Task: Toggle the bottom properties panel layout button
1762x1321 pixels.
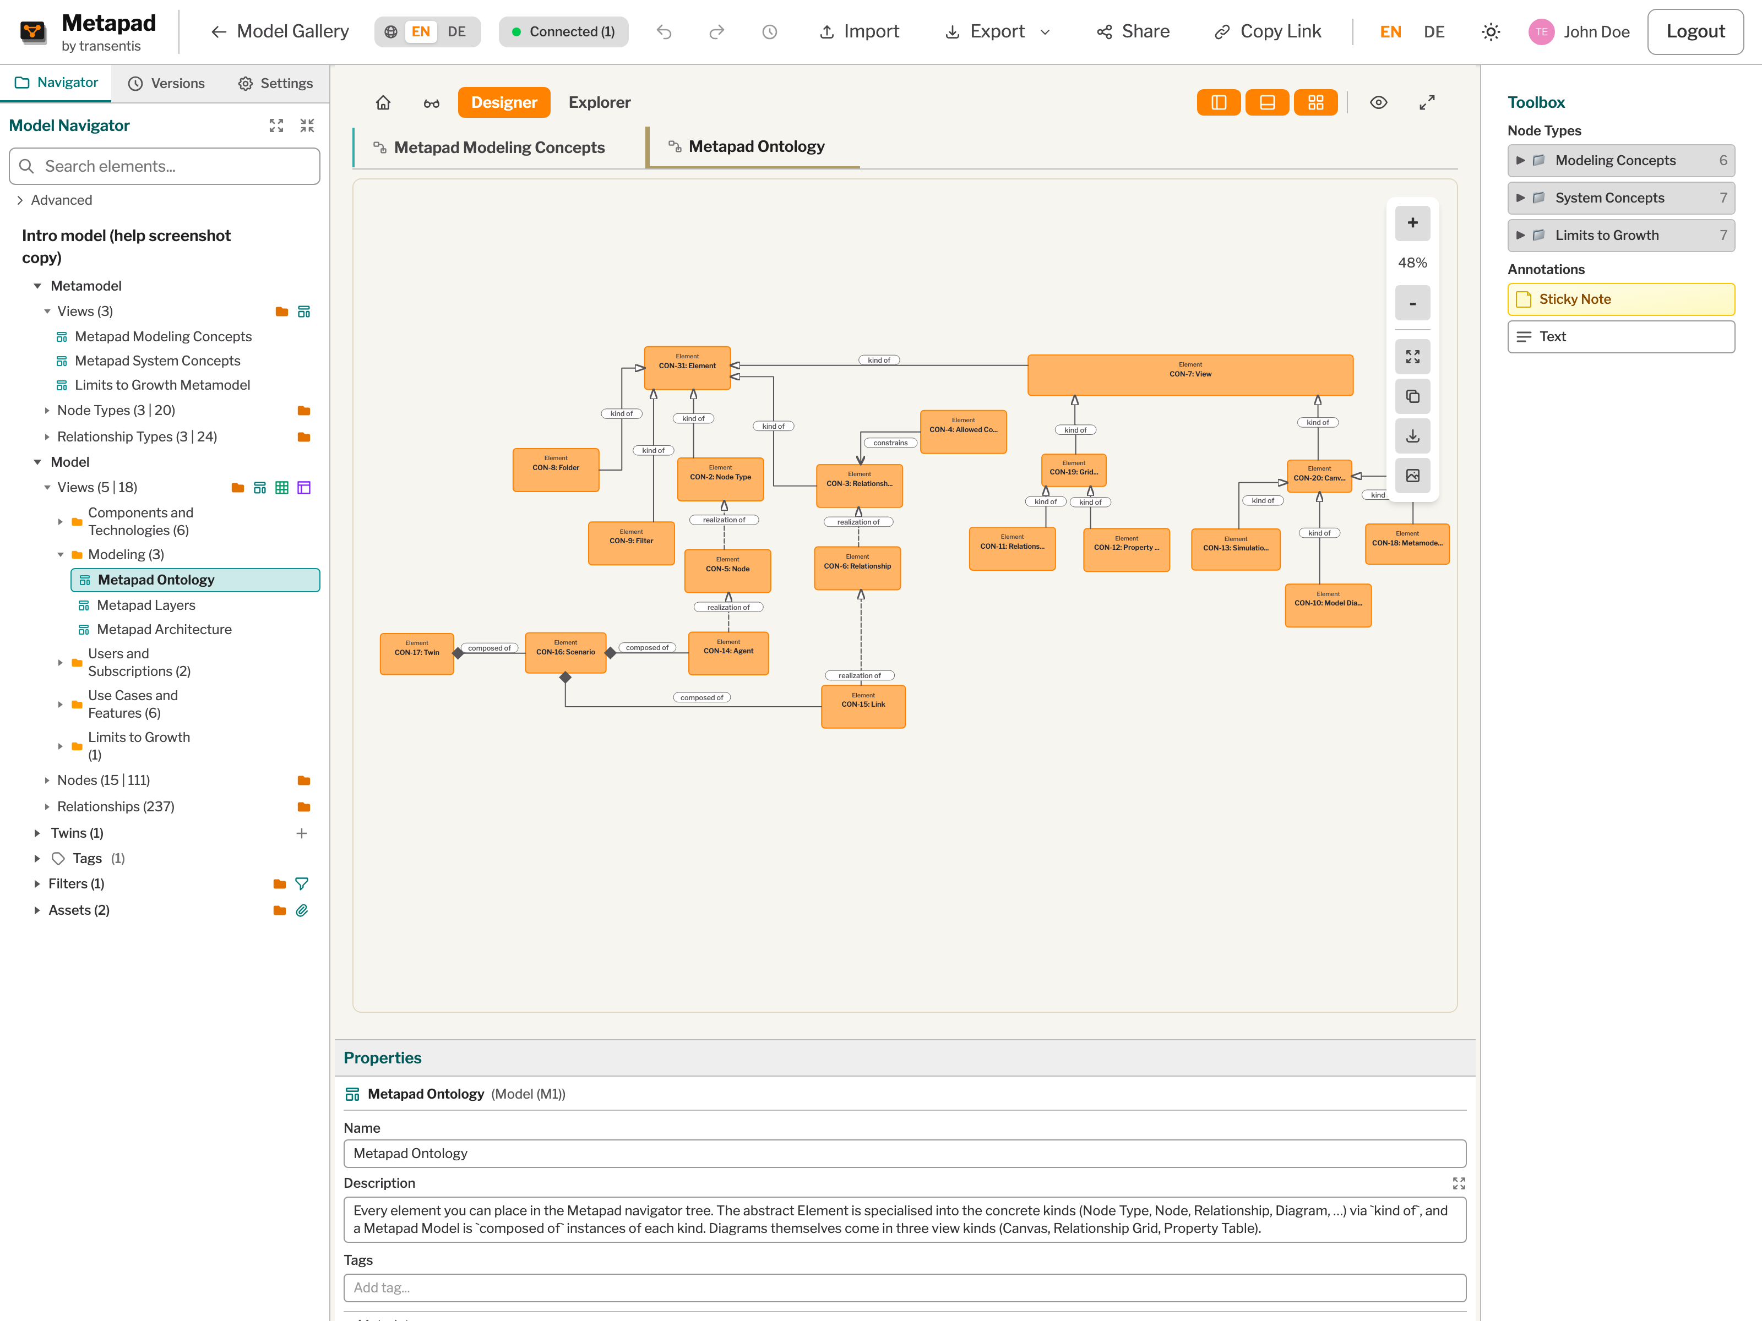Action: [1266, 103]
